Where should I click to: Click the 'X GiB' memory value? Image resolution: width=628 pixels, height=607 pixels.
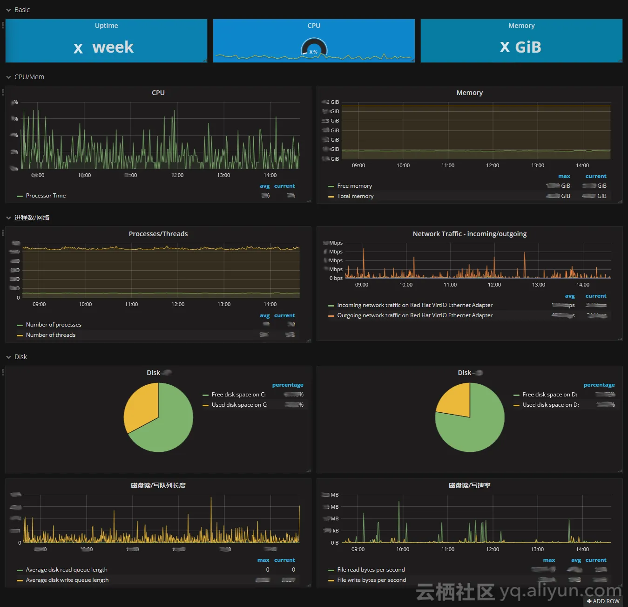point(520,47)
